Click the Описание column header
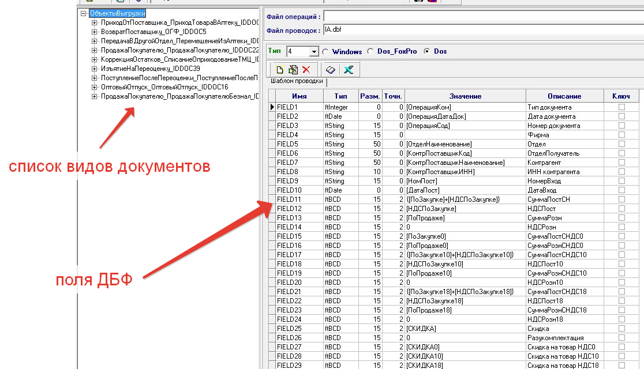 (564, 96)
